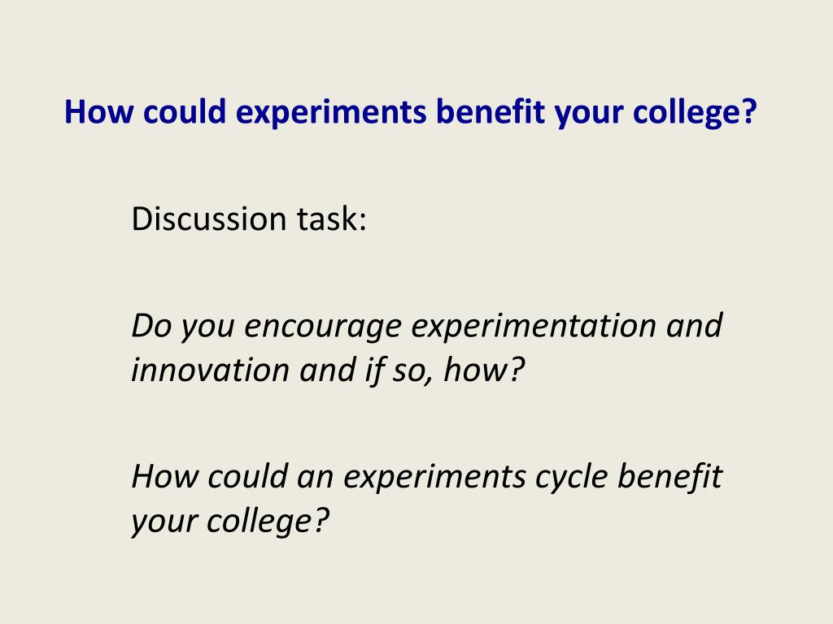Click the phrase 'innovation and if so, how?'

coord(328,370)
